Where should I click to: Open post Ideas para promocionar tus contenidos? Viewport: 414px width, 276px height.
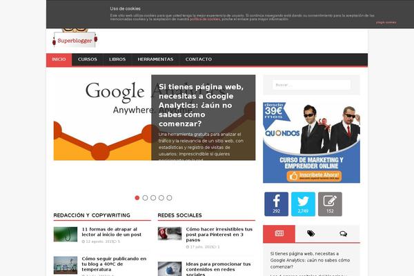(x=218, y=269)
